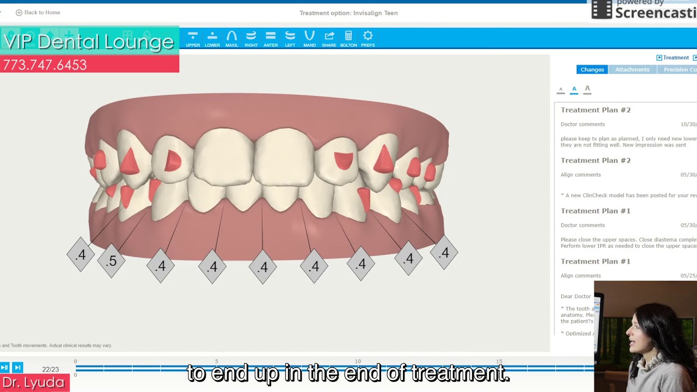
Task: Select the Lower arch view icon
Action: [212, 39]
